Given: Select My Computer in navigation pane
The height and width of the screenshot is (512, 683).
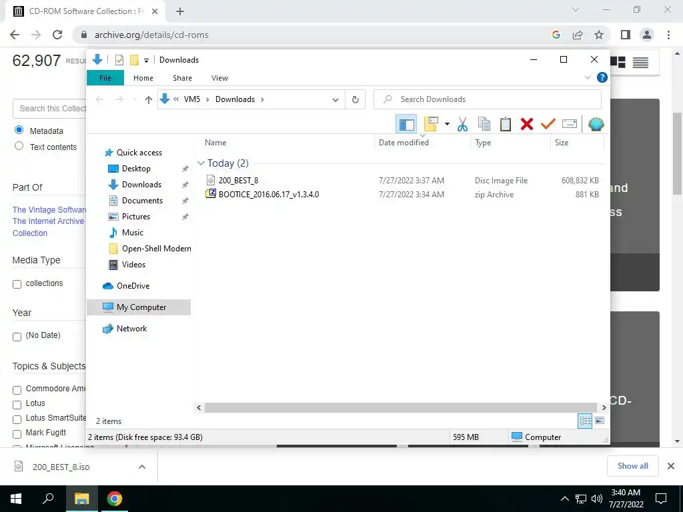Looking at the screenshot, I should (x=139, y=307).
